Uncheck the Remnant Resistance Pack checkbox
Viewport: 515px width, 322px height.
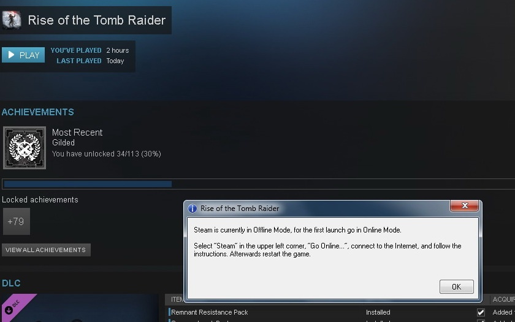coord(481,312)
